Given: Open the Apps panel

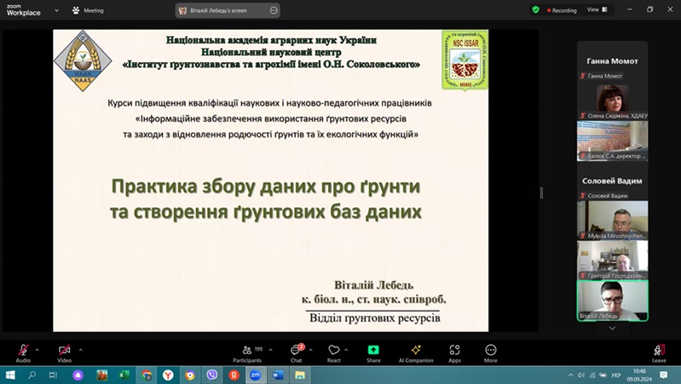Looking at the screenshot, I should tap(454, 353).
